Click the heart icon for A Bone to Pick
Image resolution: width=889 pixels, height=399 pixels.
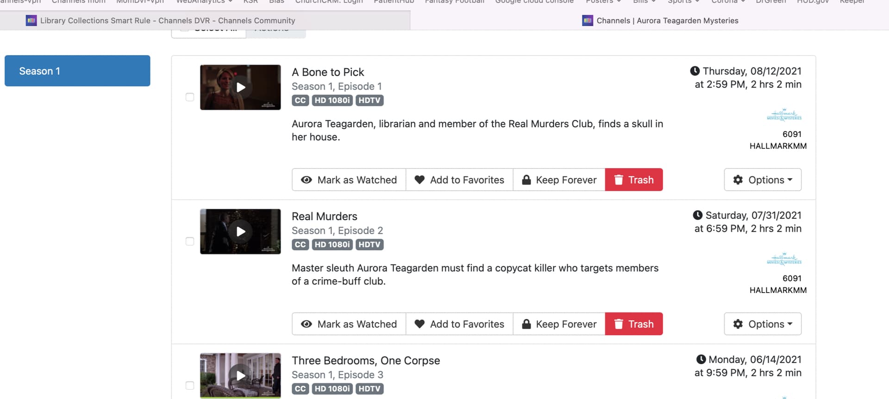point(419,180)
